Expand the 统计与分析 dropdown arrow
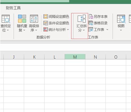This screenshot has width=131, height=112. coord(68,30)
